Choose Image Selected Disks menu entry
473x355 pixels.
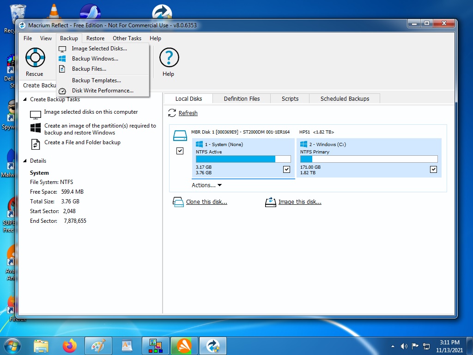pyautogui.click(x=103, y=48)
